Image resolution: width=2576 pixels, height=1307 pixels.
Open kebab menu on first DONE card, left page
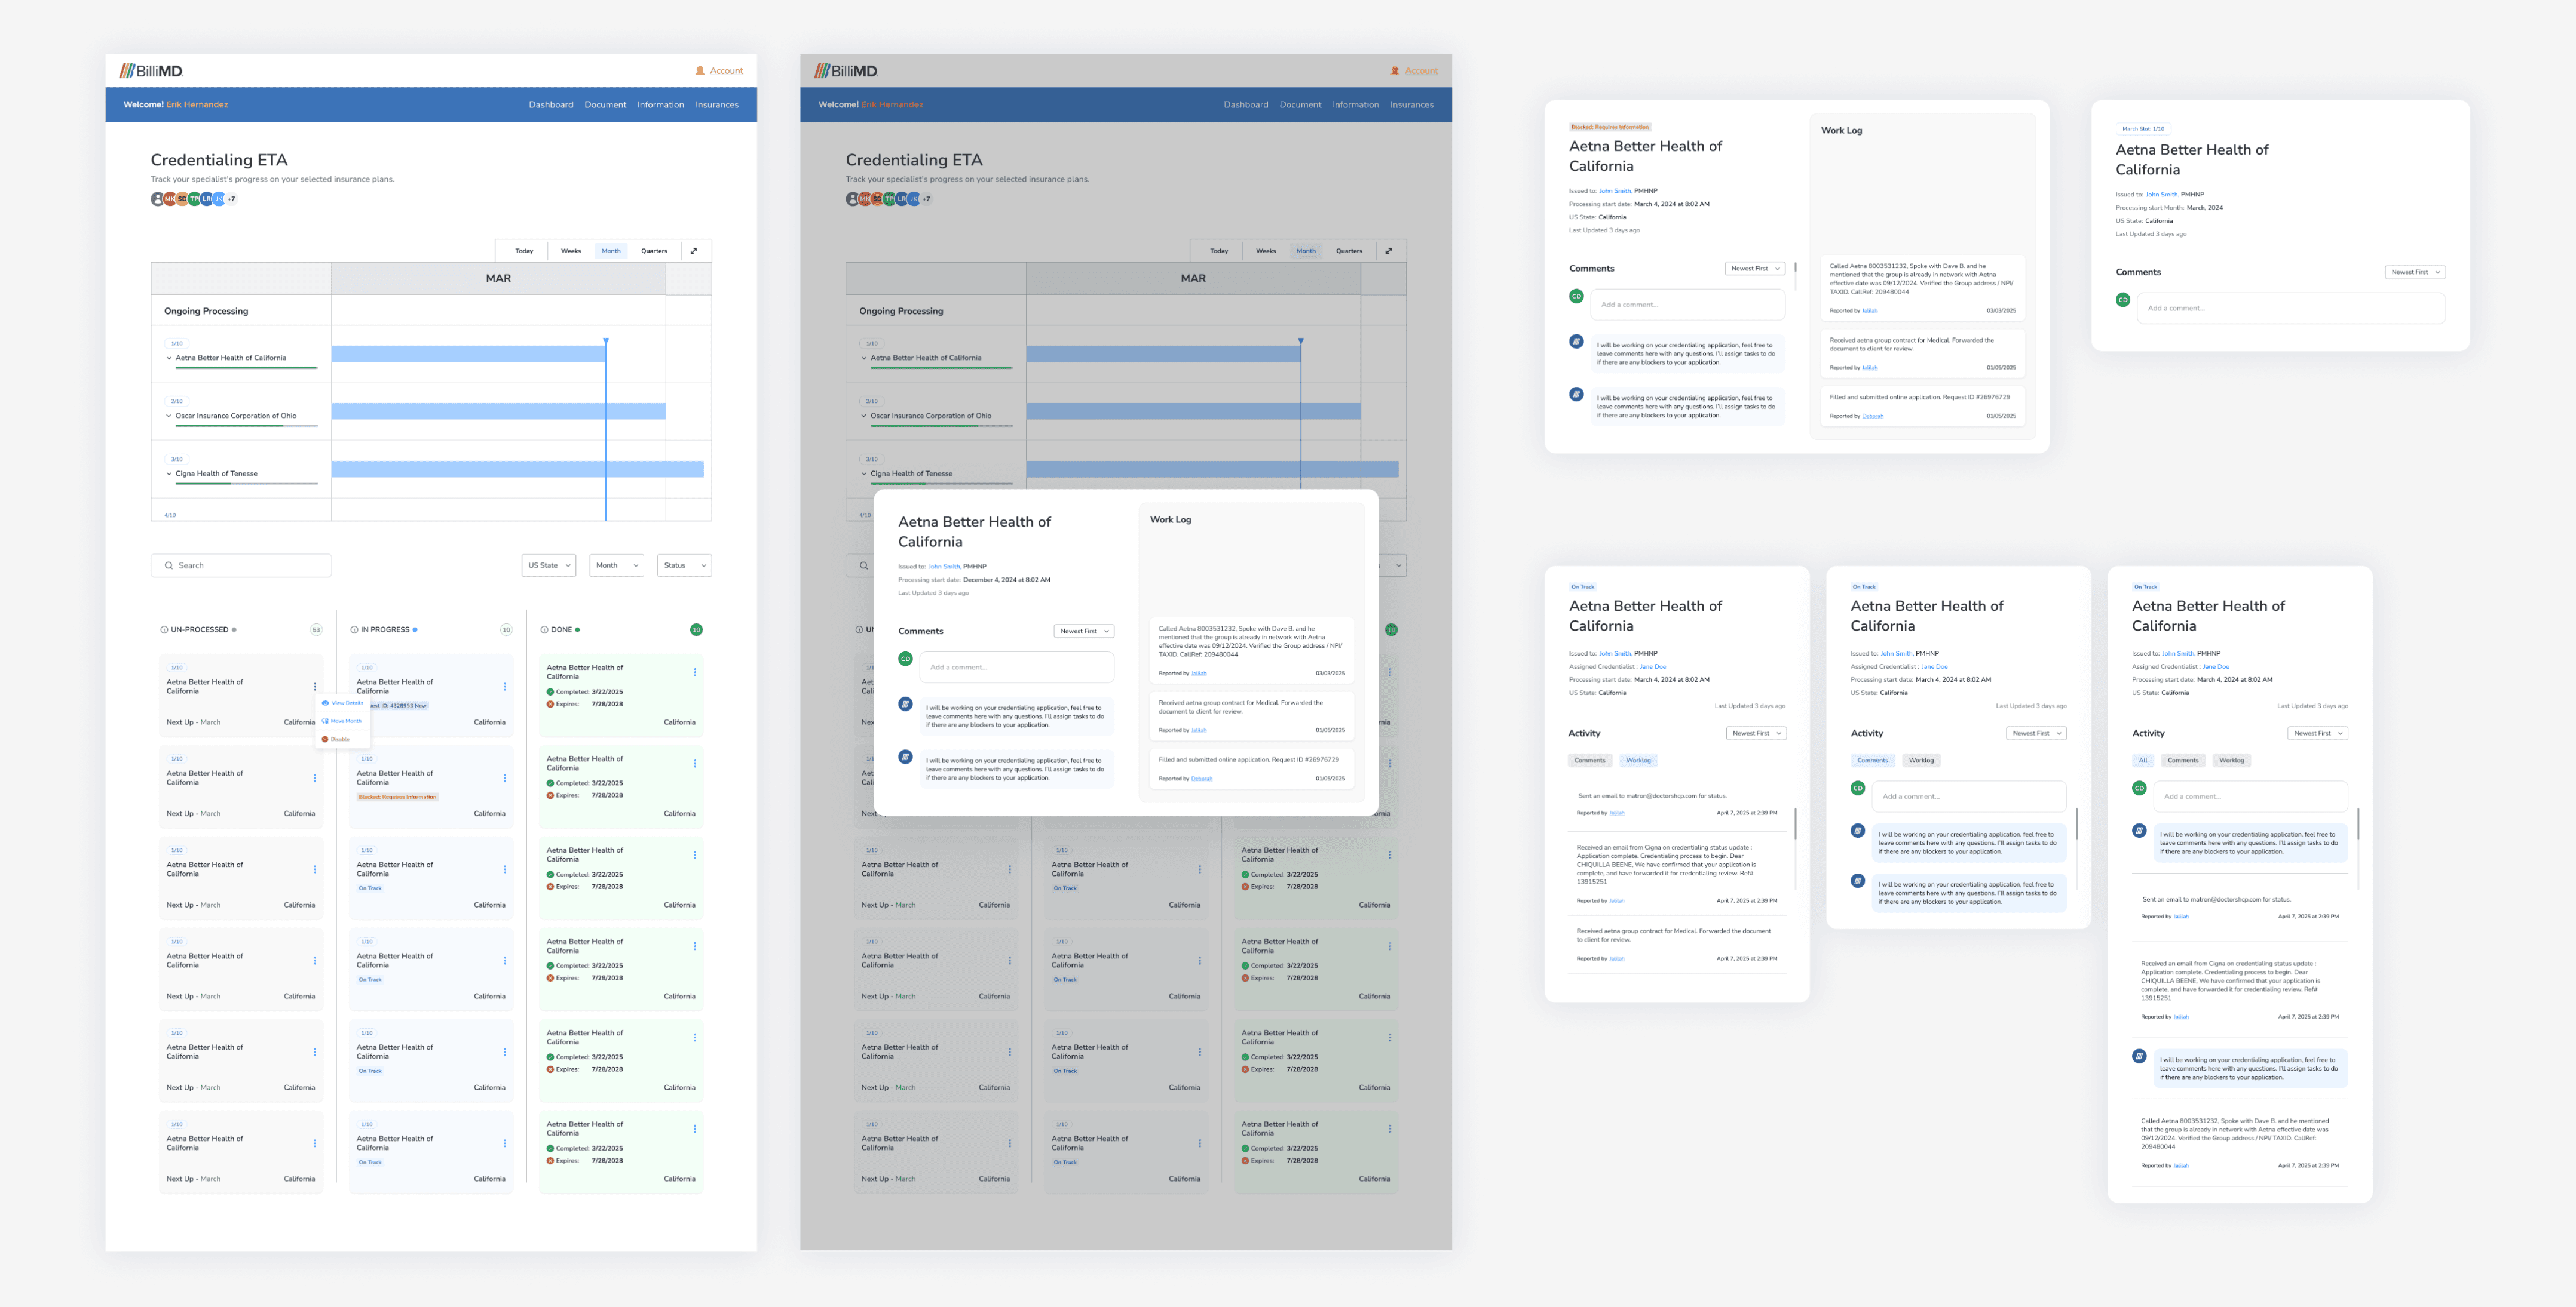(694, 672)
